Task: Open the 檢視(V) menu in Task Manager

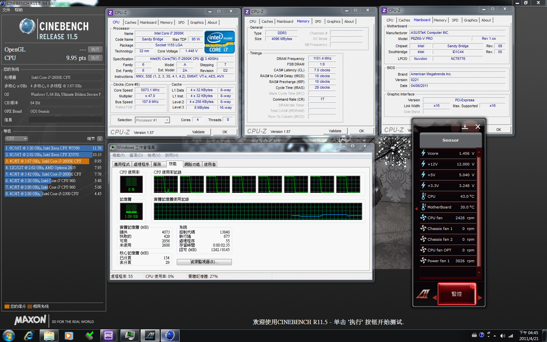Action: click(154, 155)
